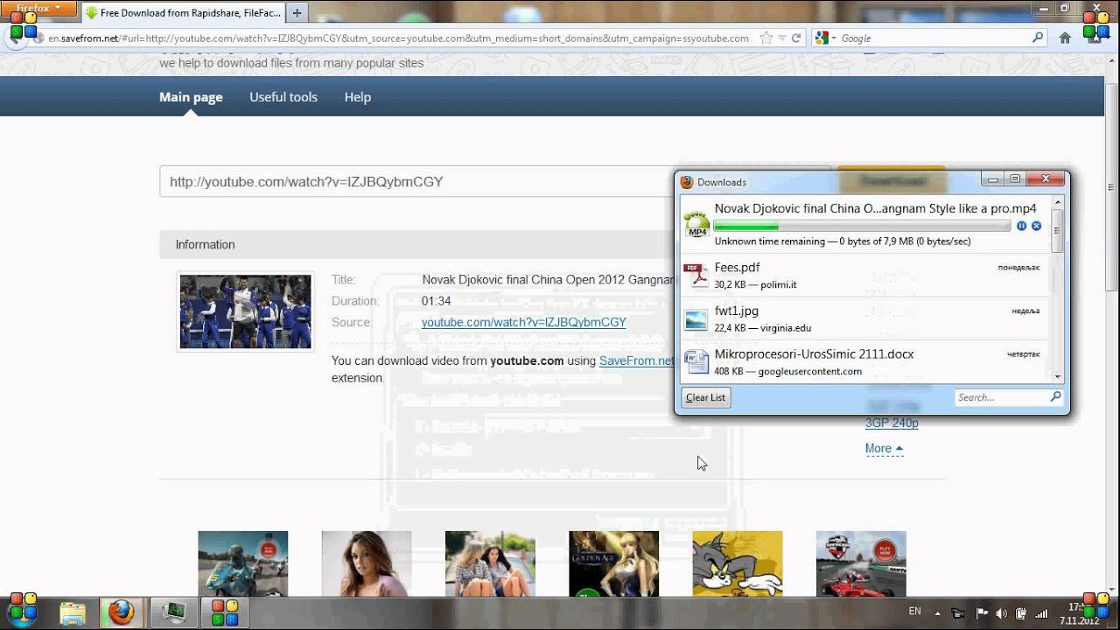Click Mikroprocesori-UrosSimic 2111.docx file name

tap(814, 354)
